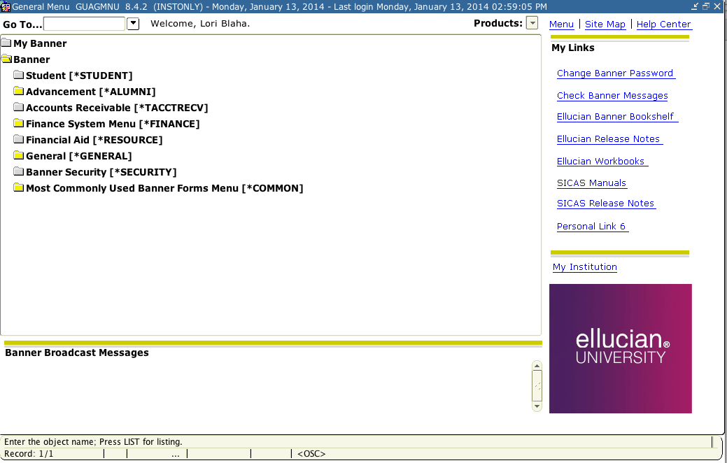The height and width of the screenshot is (463, 727).
Task: Open the Banner Security folder icon
Action: 19,171
